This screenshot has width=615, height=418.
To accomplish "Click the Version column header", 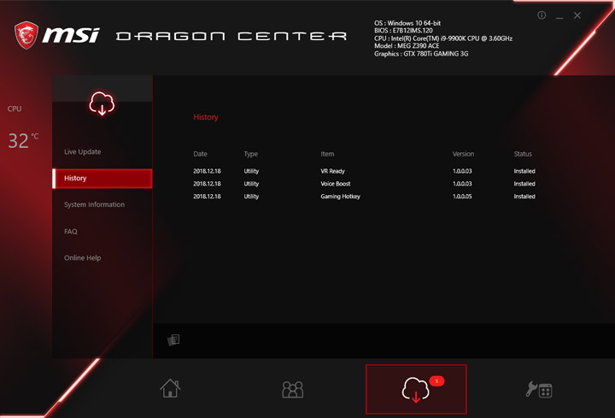I will 463,154.
